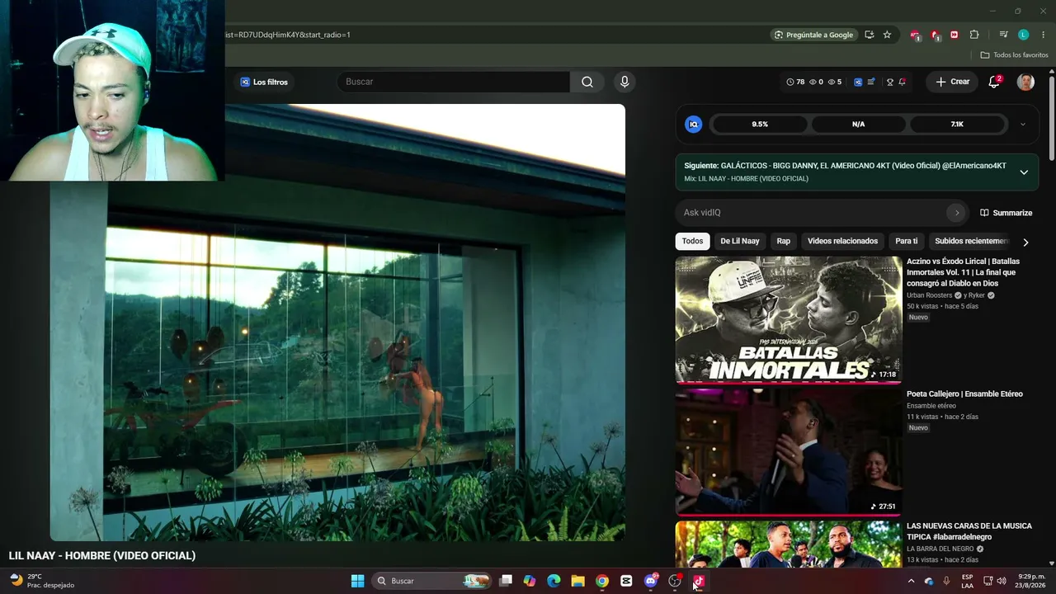The height and width of the screenshot is (594, 1056).
Task: Expand the vidIQ stats panel chevron
Action: click(1023, 124)
